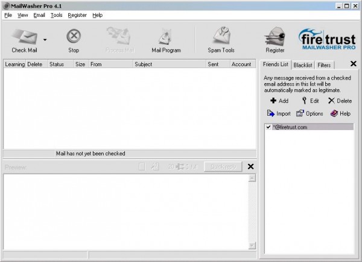Image resolution: width=362 pixels, height=262 pixels.
Task: Open the Register menu
Action: click(x=77, y=15)
